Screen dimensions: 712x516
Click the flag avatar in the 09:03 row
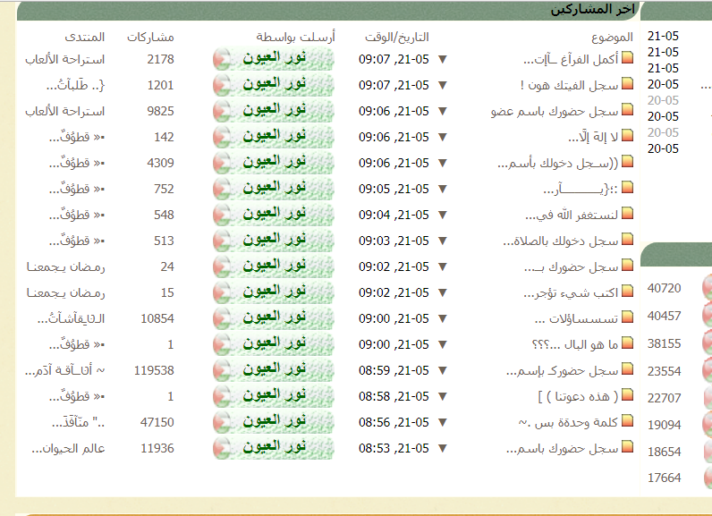coord(222,241)
